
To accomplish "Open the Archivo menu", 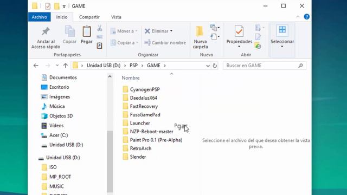I will [x=40, y=17].
